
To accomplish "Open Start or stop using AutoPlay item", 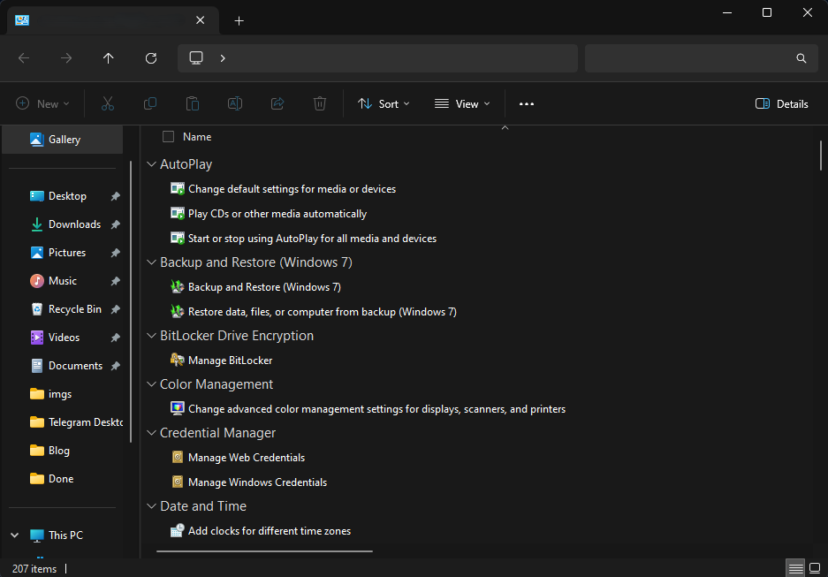I will pyautogui.click(x=303, y=239).
